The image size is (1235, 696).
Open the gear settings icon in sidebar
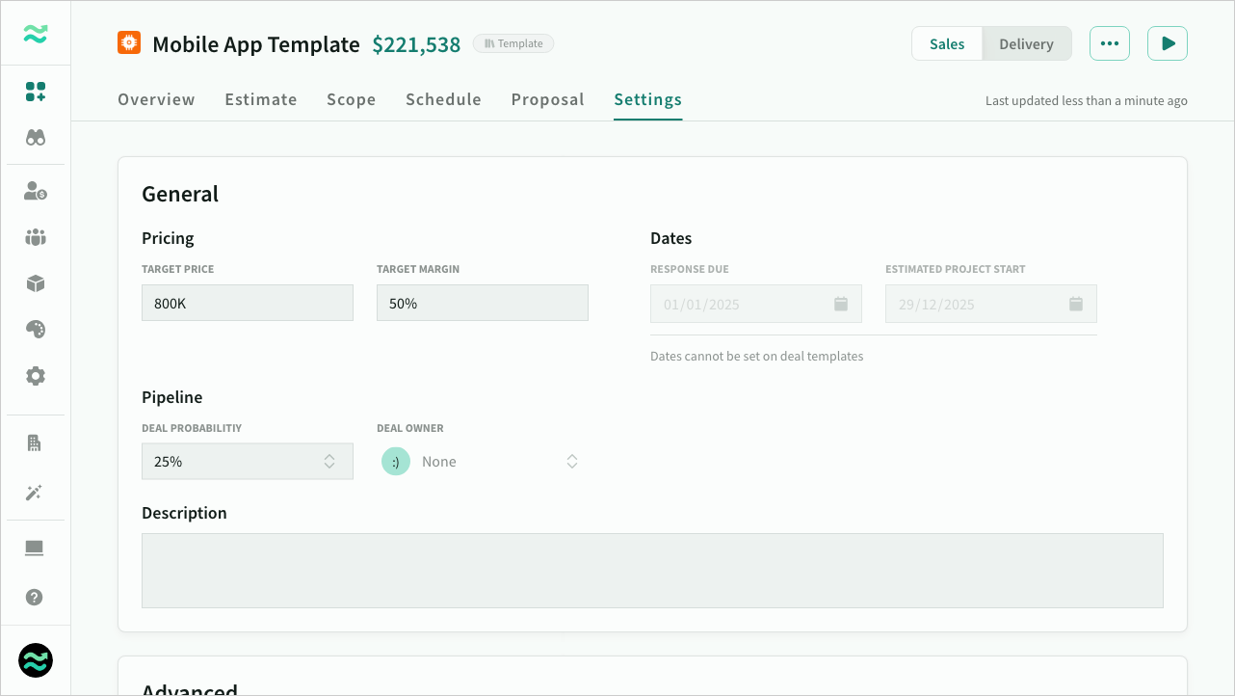pos(36,376)
